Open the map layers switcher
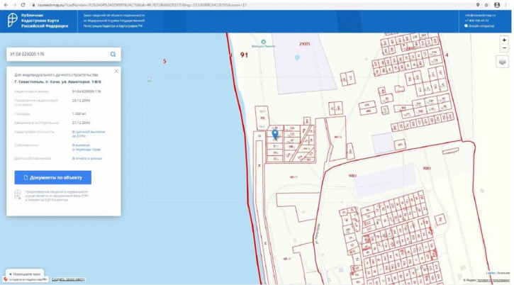 point(503,62)
